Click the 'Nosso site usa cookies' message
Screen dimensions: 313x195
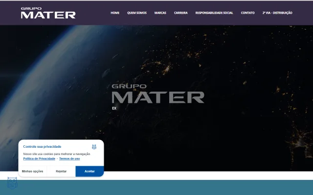tap(57, 154)
